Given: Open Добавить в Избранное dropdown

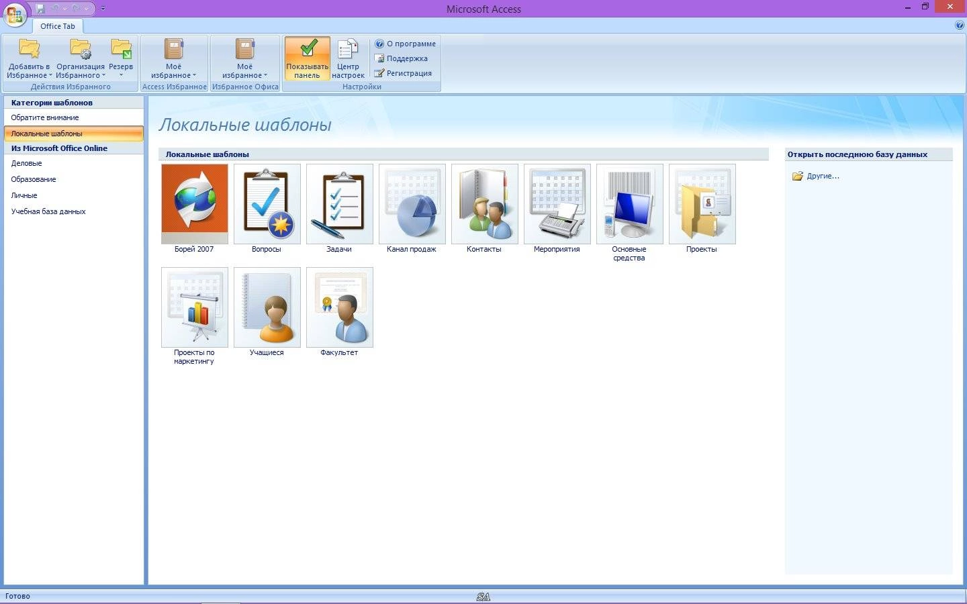Looking at the screenshot, I should (29, 59).
